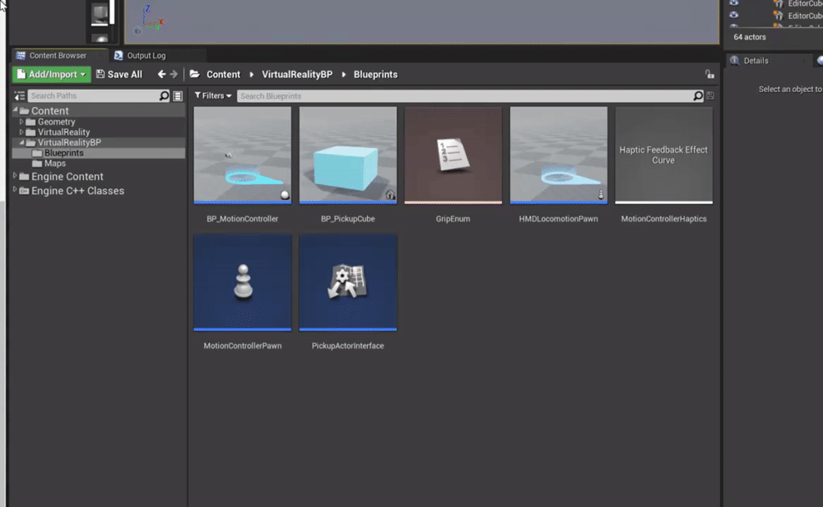823x507 pixels.
Task: Click the magnifier icon in Search Blueprints
Action: click(698, 96)
